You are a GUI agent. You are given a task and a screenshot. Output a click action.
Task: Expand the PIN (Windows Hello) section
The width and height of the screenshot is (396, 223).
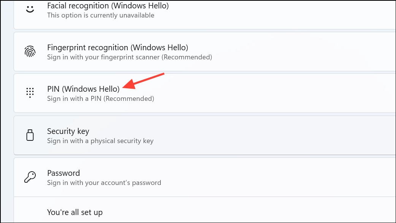point(228,93)
